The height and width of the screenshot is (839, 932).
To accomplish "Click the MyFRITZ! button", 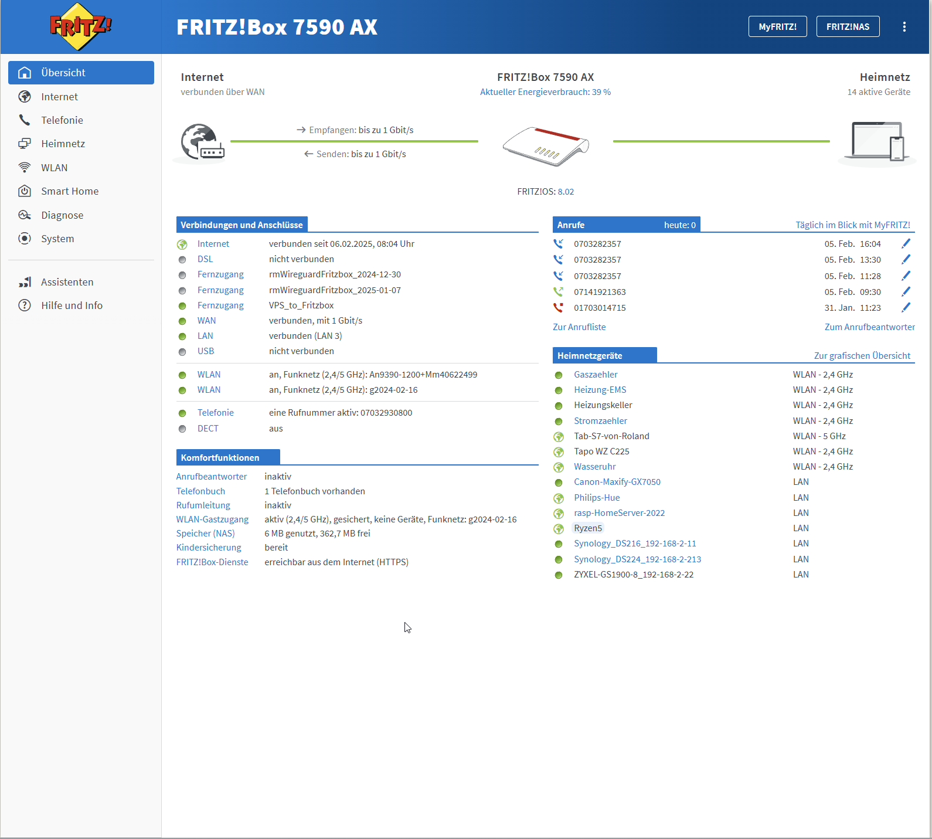I will pyautogui.click(x=778, y=26).
